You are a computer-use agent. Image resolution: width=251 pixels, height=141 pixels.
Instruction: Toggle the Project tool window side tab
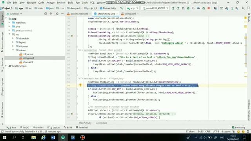click(2, 19)
